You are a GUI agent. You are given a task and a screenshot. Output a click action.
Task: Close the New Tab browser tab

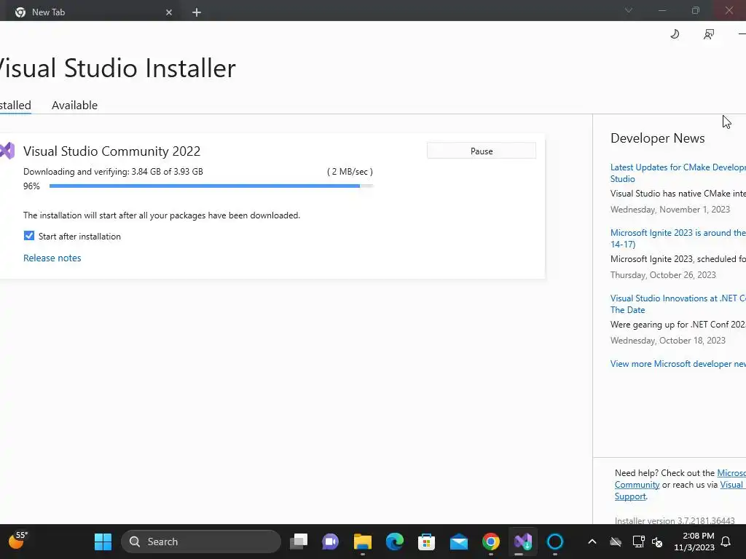coord(169,12)
